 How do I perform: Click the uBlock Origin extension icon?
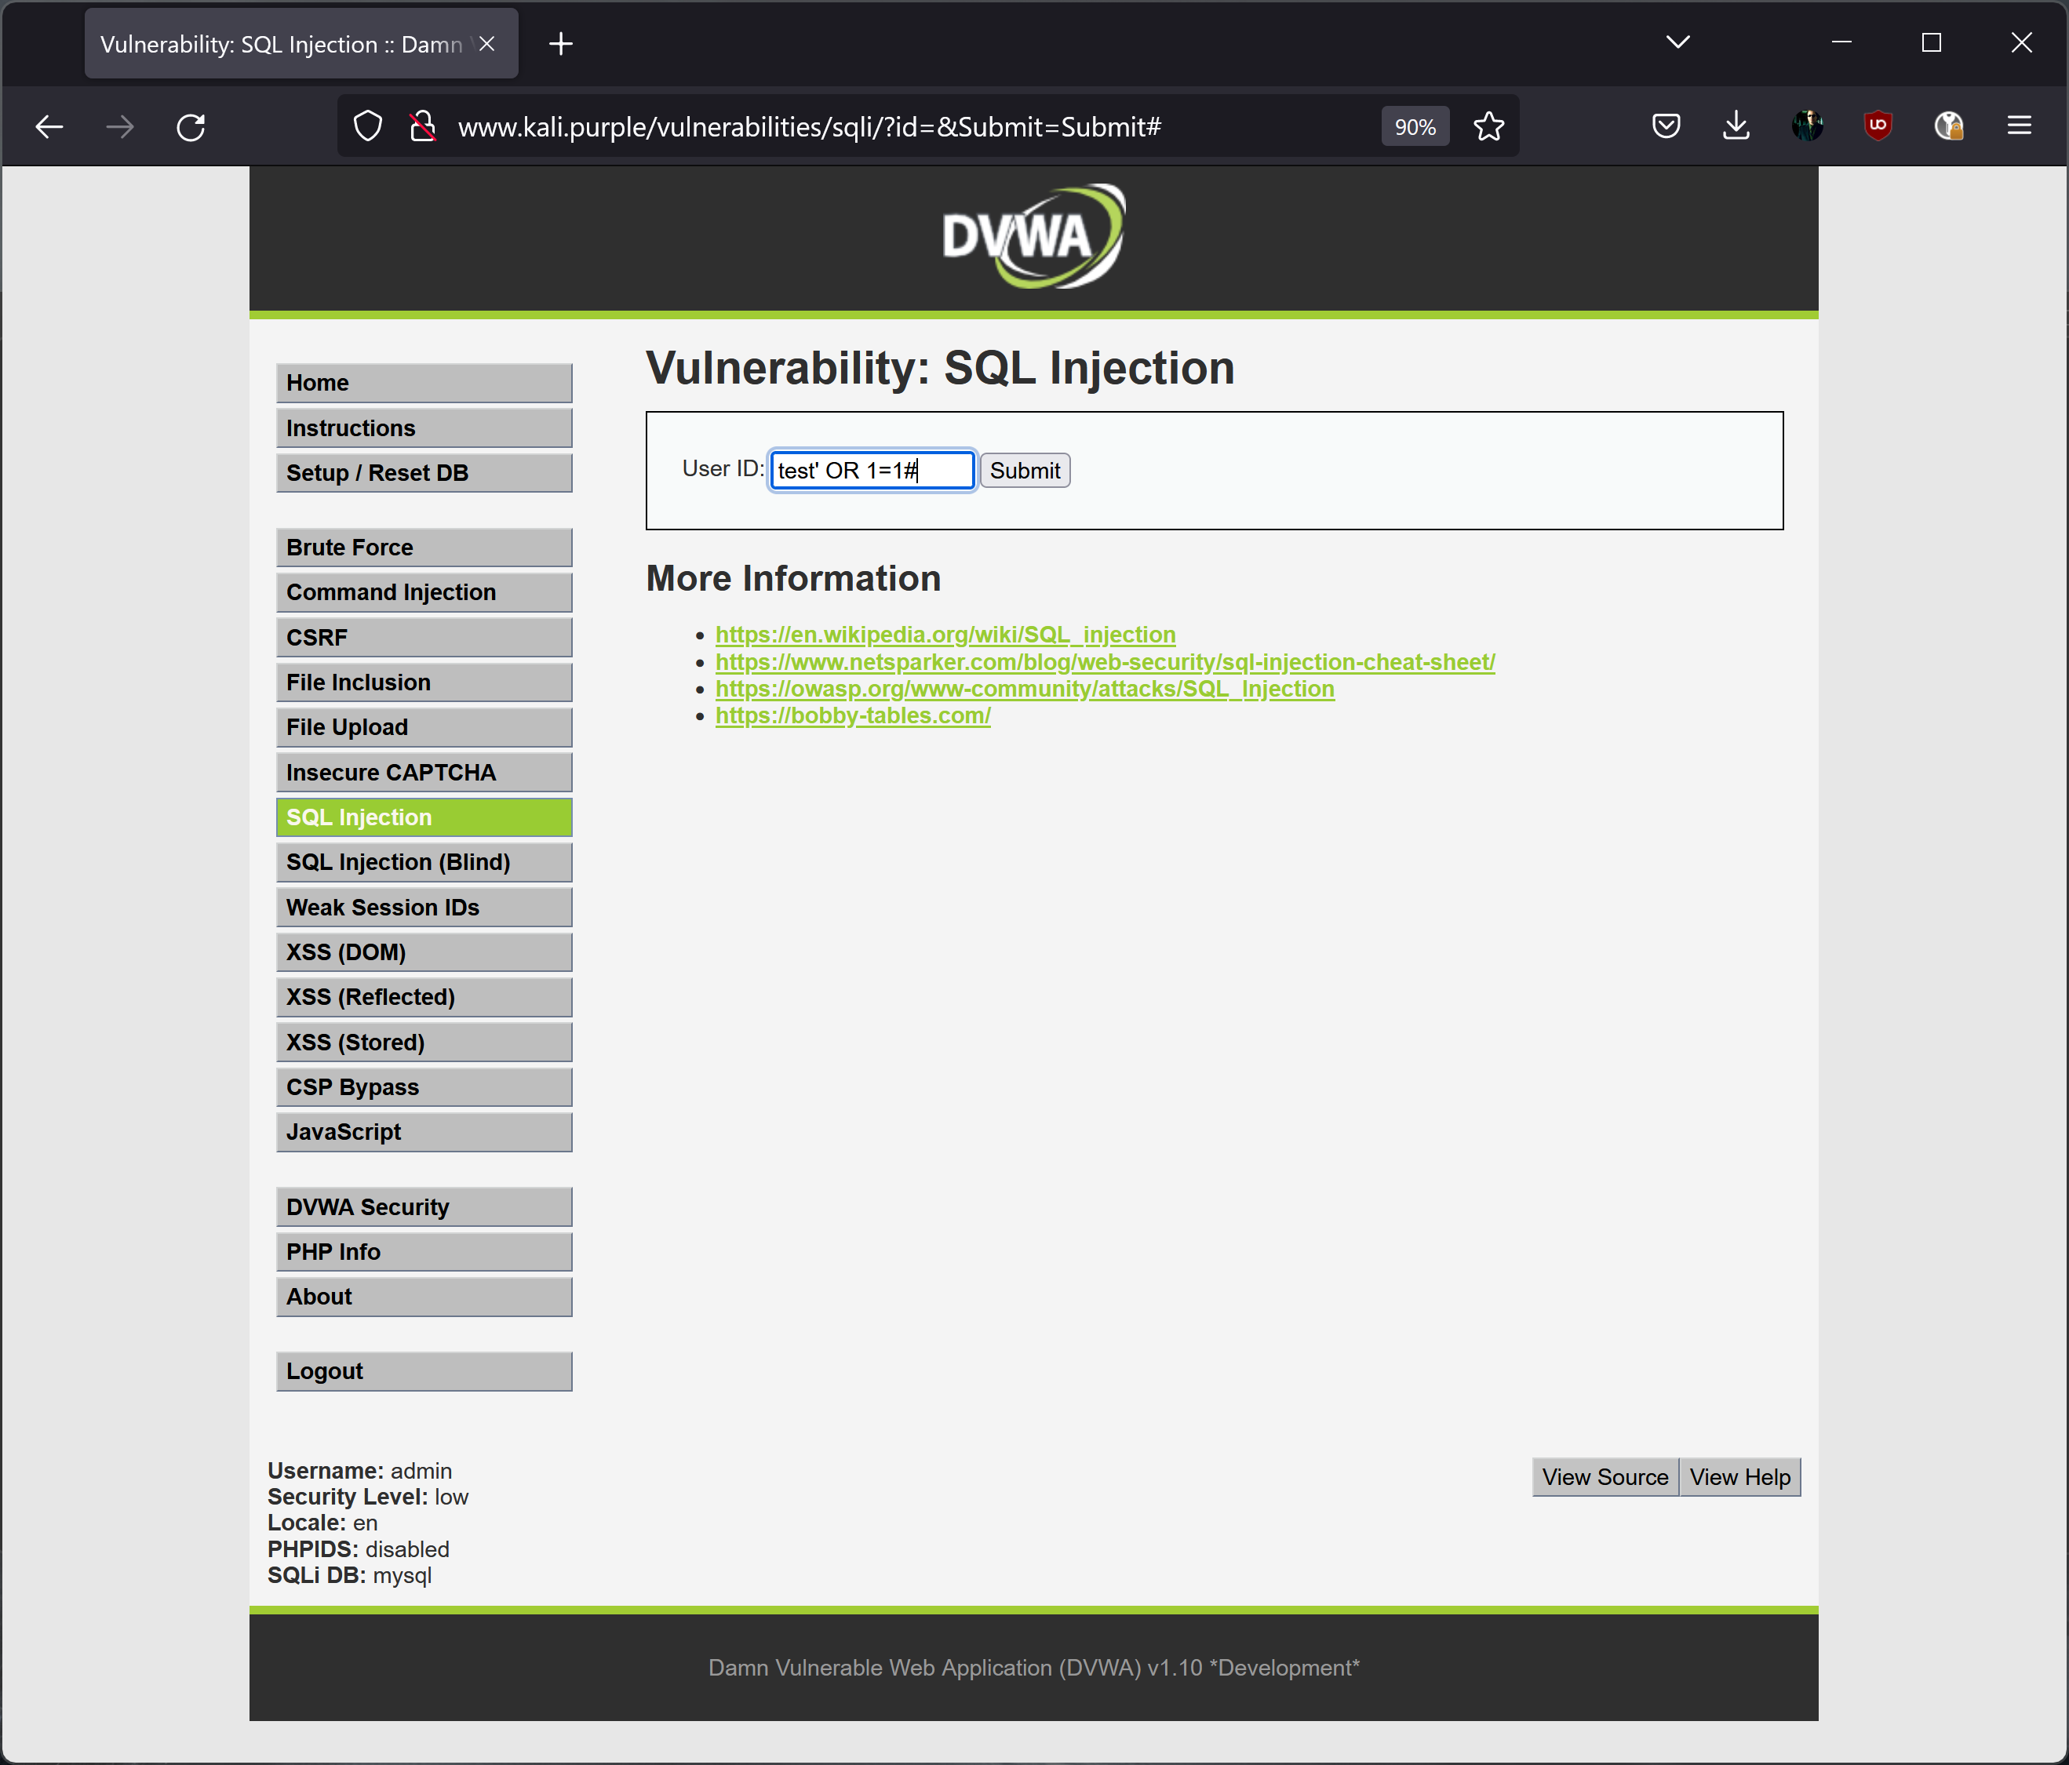coord(1878,126)
